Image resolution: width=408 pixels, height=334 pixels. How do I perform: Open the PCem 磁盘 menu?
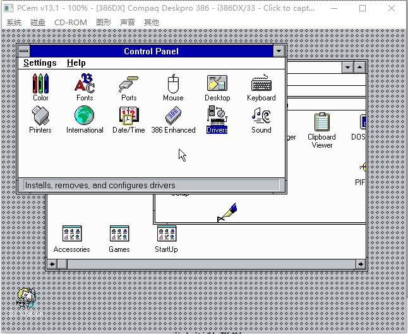click(38, 23)
